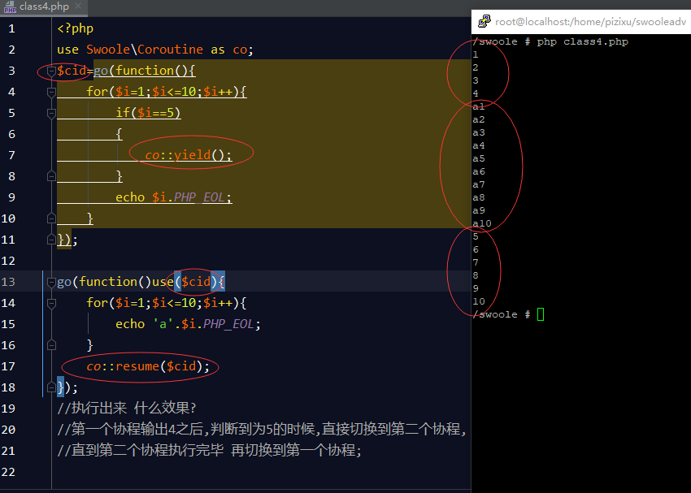Click the PHP file icon on class4.php tab
Screen dimensions: 691x493
click(x=10, y=7)
